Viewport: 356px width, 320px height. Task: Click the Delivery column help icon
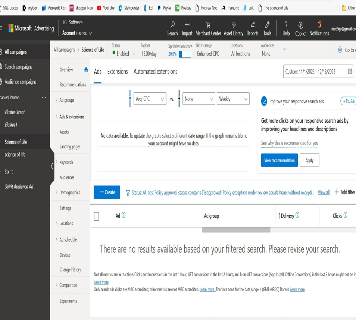297,215
